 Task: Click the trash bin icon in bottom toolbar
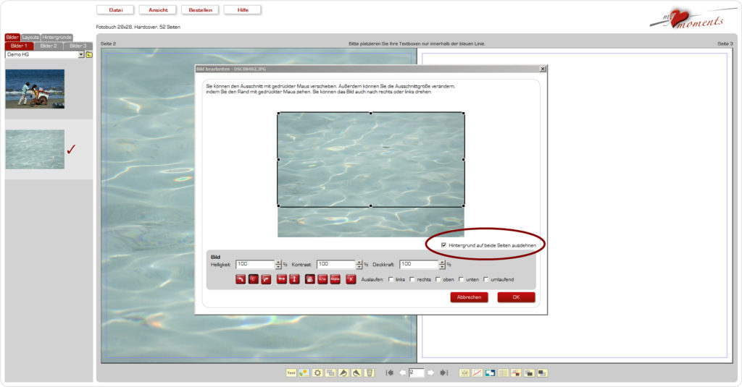[x=369, y=373]
